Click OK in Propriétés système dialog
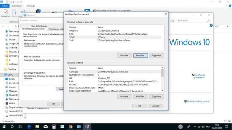The image size is (232, 130). click(x=54, y=104)
